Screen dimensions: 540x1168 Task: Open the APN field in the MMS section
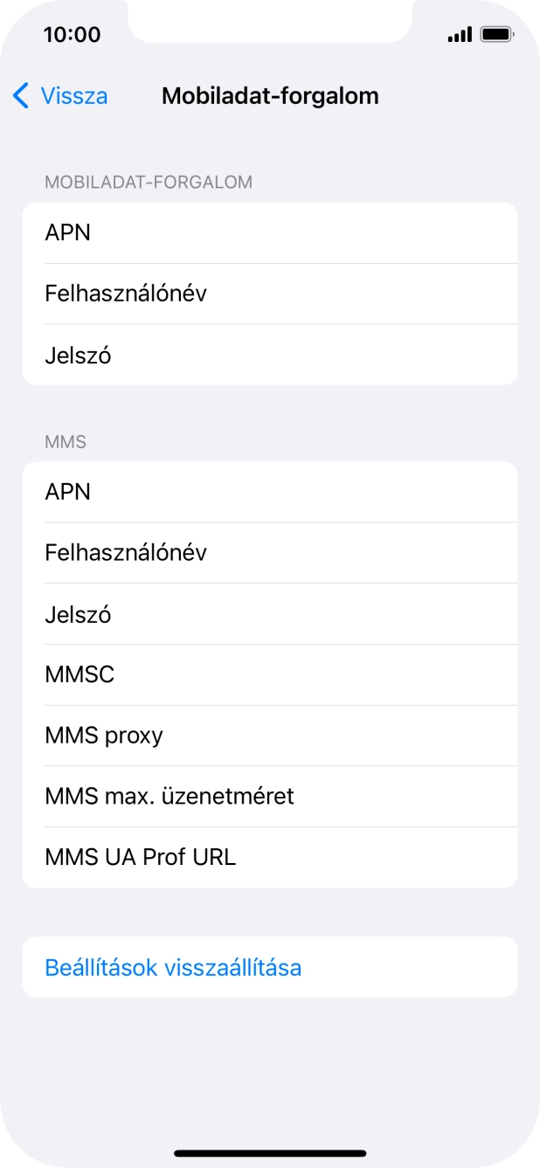(x=269, y=492)
